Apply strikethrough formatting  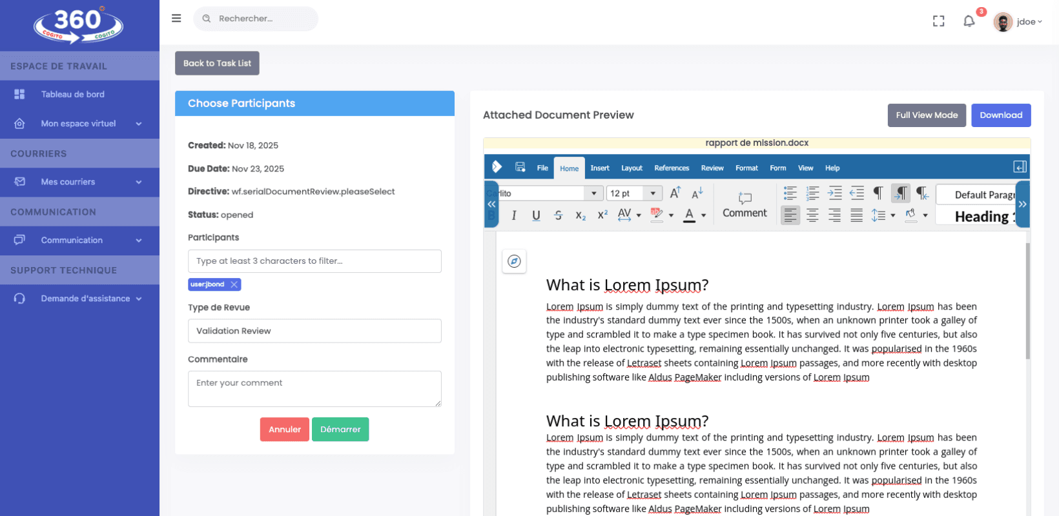[558, 215]
